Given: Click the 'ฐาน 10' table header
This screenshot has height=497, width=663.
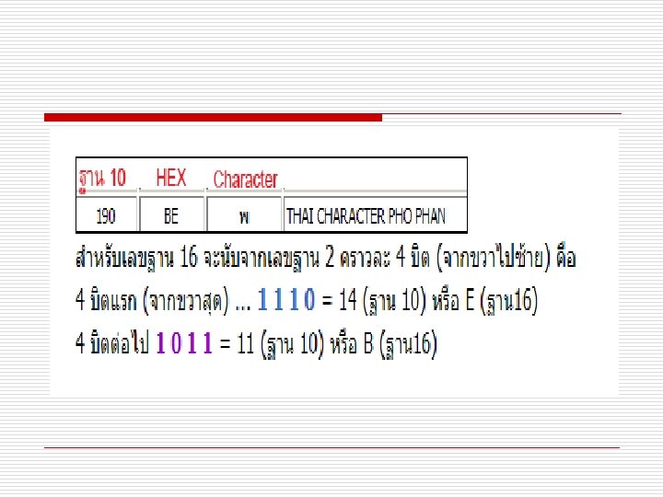Looking at the screenshot, I should 103,178.
